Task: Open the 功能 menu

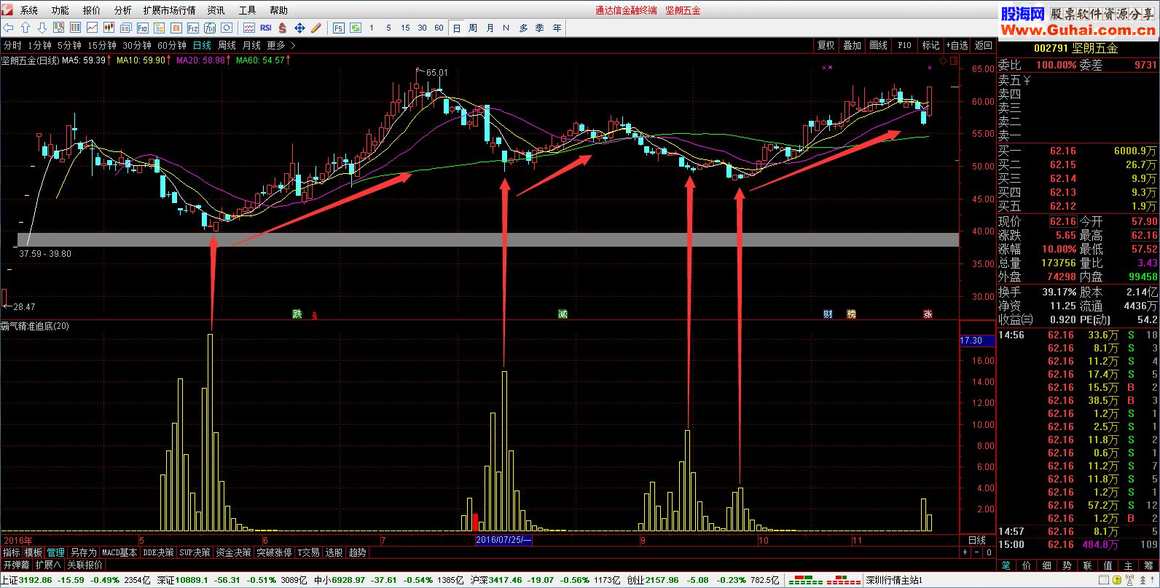Action: point(60,10)
